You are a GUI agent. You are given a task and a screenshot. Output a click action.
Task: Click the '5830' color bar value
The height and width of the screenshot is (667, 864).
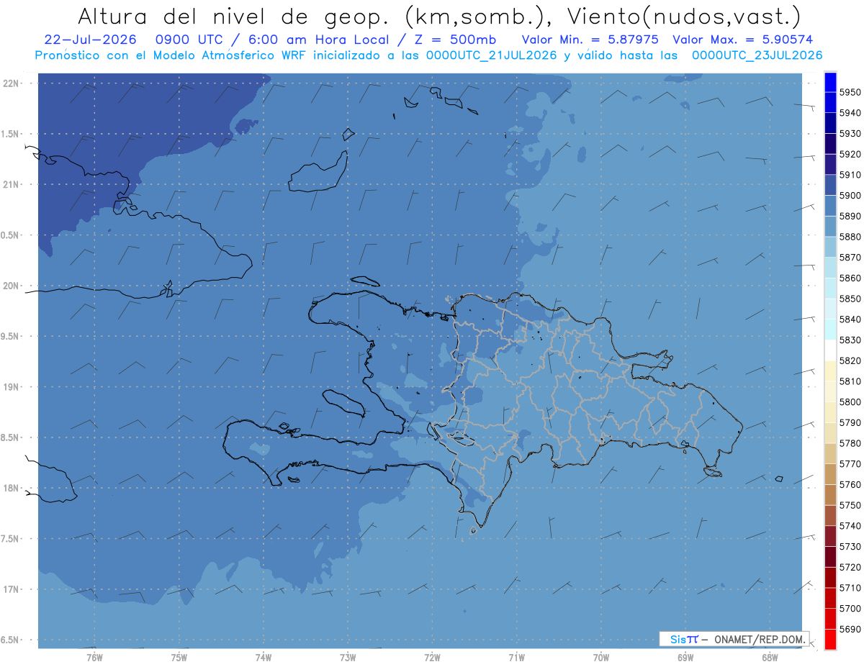pos(850,340)
